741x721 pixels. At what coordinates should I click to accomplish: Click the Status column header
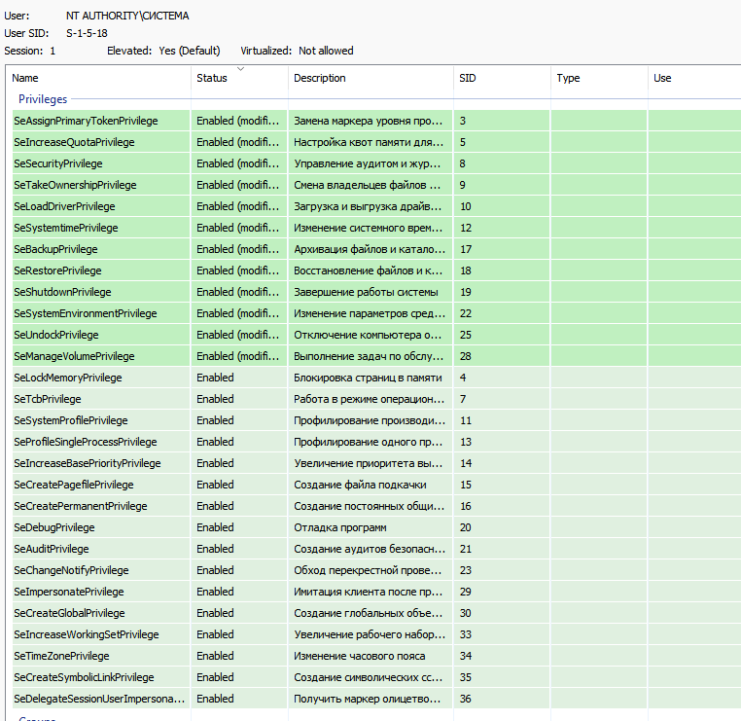(238, 78)
